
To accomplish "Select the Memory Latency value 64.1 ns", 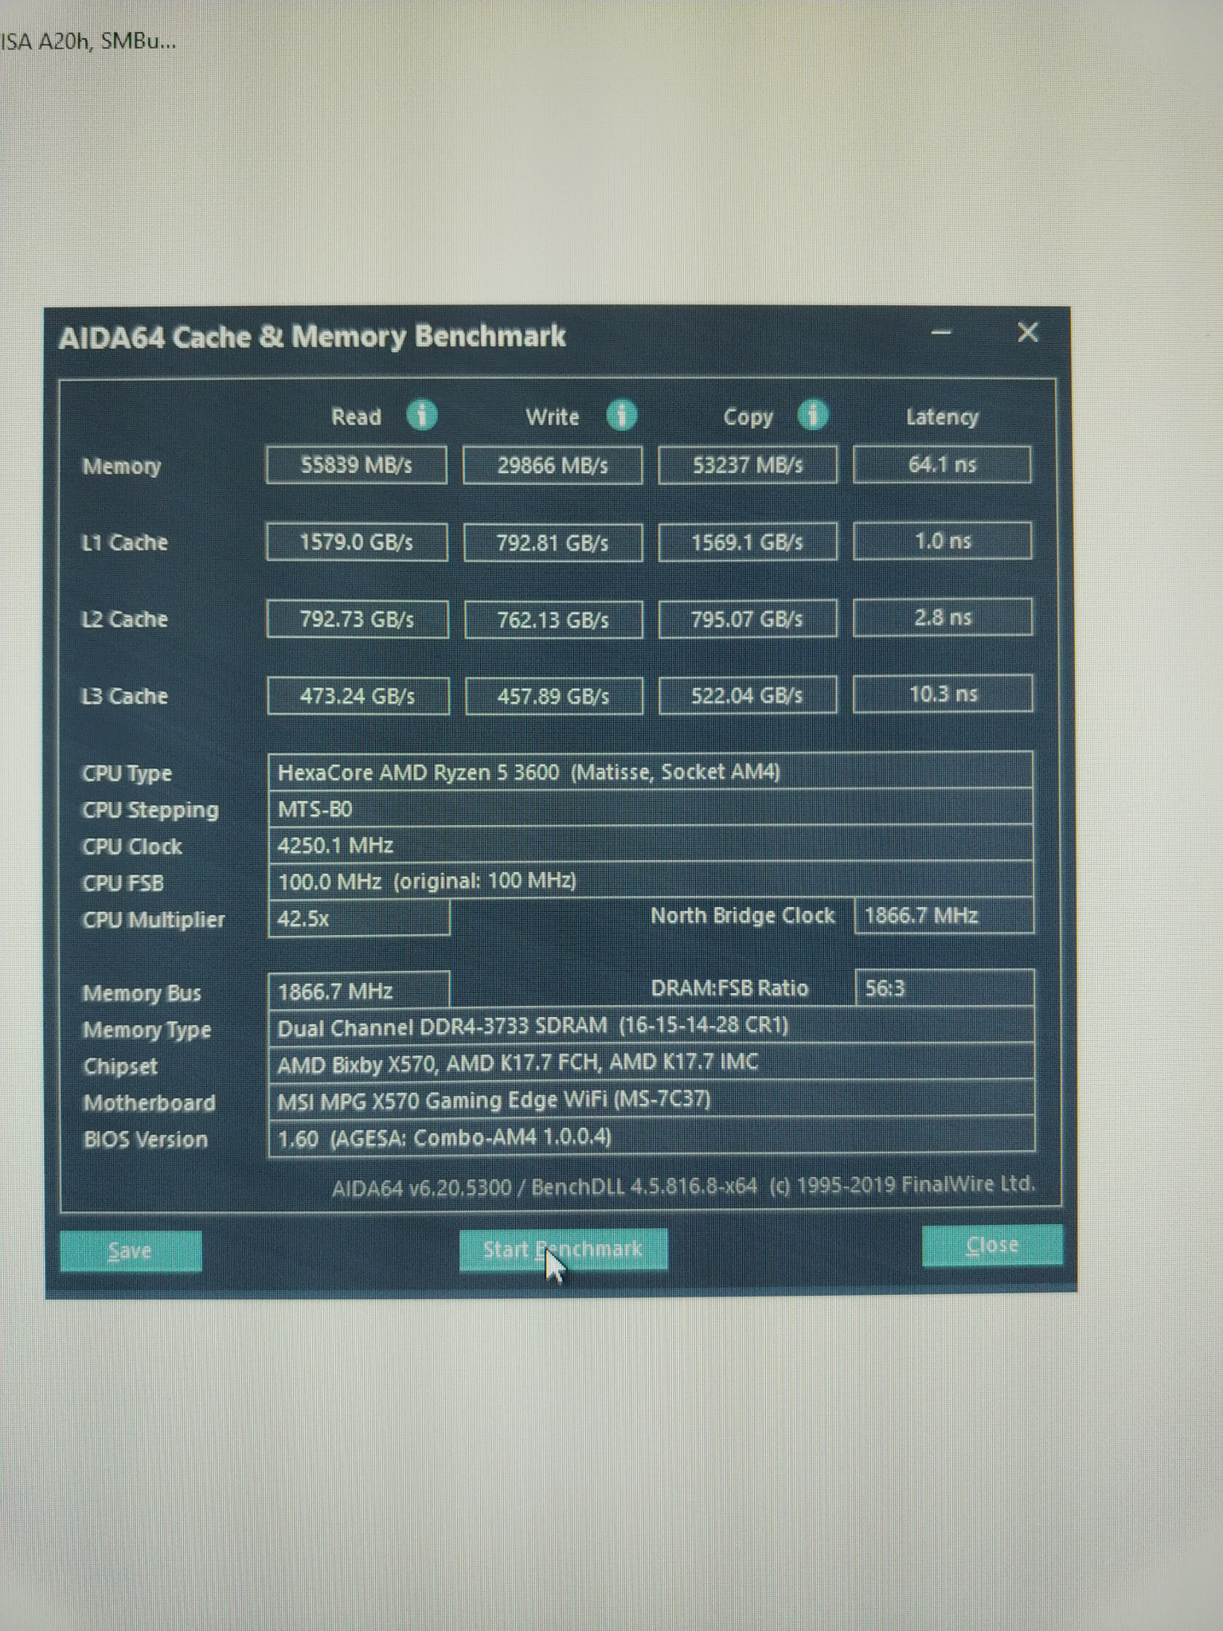I will tap(942, 464).
